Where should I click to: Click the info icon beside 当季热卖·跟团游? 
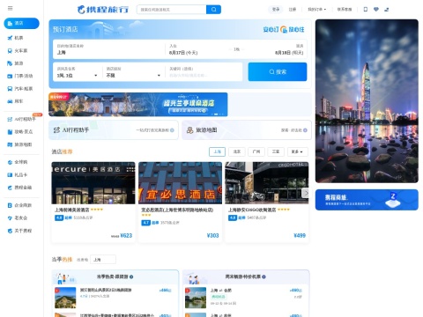click(131, 276)
